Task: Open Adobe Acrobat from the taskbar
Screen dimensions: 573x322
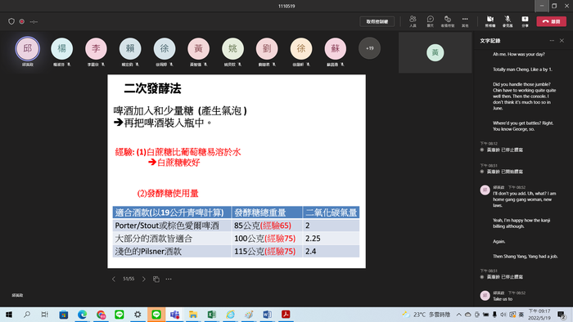Action: point(286,315)
